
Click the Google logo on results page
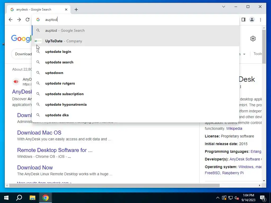pos(21,38)
